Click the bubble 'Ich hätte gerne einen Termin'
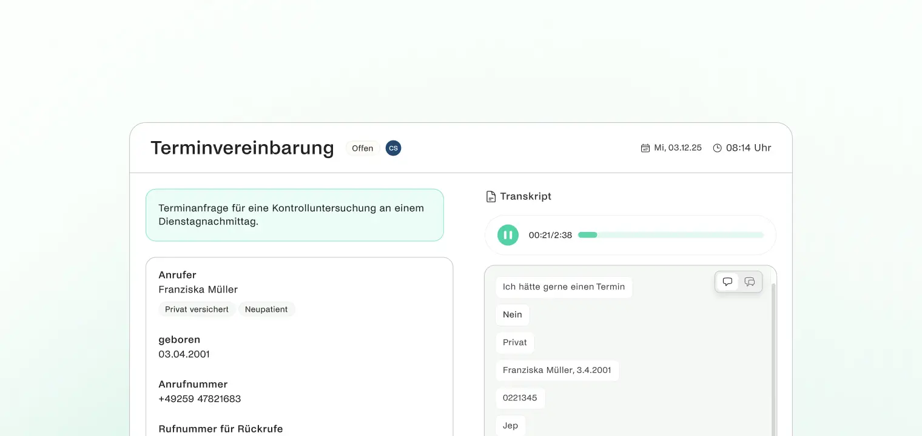This screenshot has height=436, width=922. [x=564, y=286]
